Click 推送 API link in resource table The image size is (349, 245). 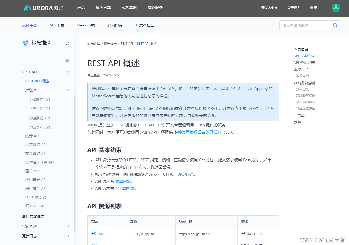coord(97,234)
